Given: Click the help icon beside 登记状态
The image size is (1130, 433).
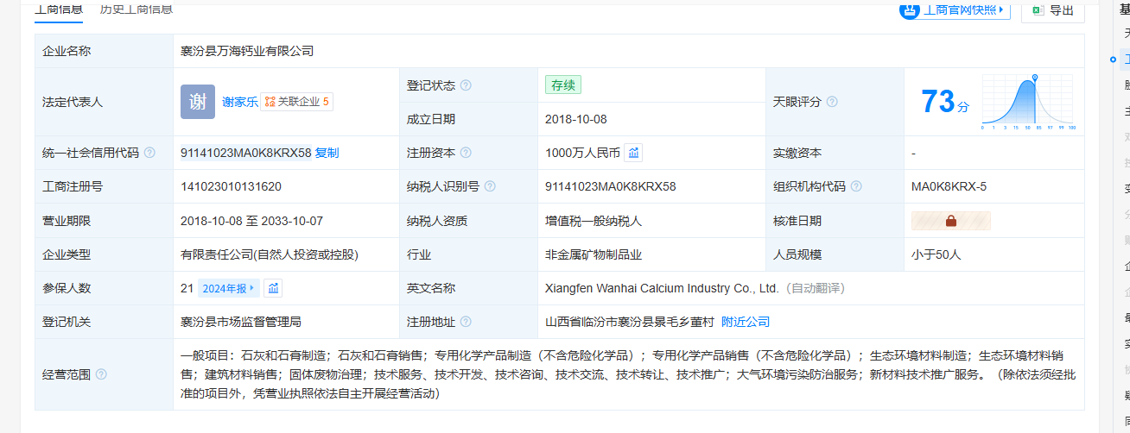Looking at the screenshot, I should click(x=466, y=85).
